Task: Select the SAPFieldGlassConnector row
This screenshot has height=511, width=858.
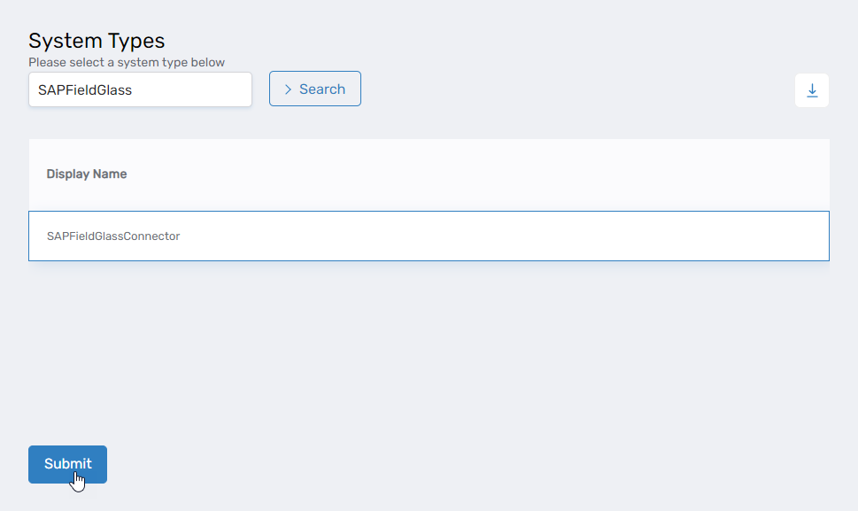Action: pyautogui.click(x=429, y=236)
